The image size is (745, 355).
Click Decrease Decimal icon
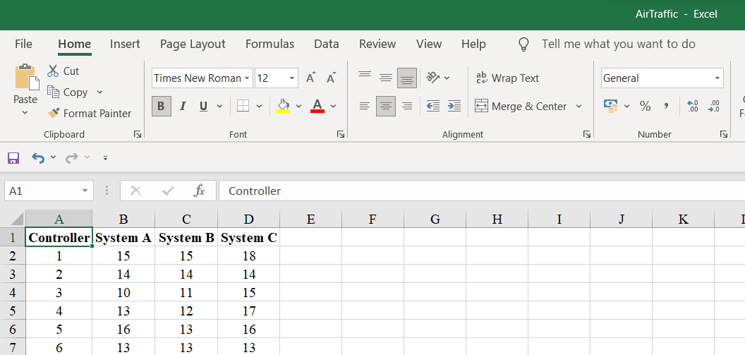(x=714, y=106)
